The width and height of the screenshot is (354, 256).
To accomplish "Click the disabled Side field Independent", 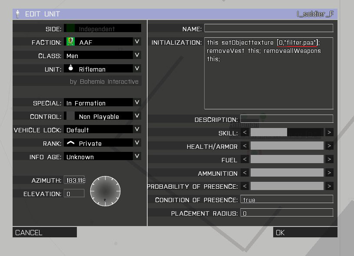I will pyautogui.click(x=103, y=28).
